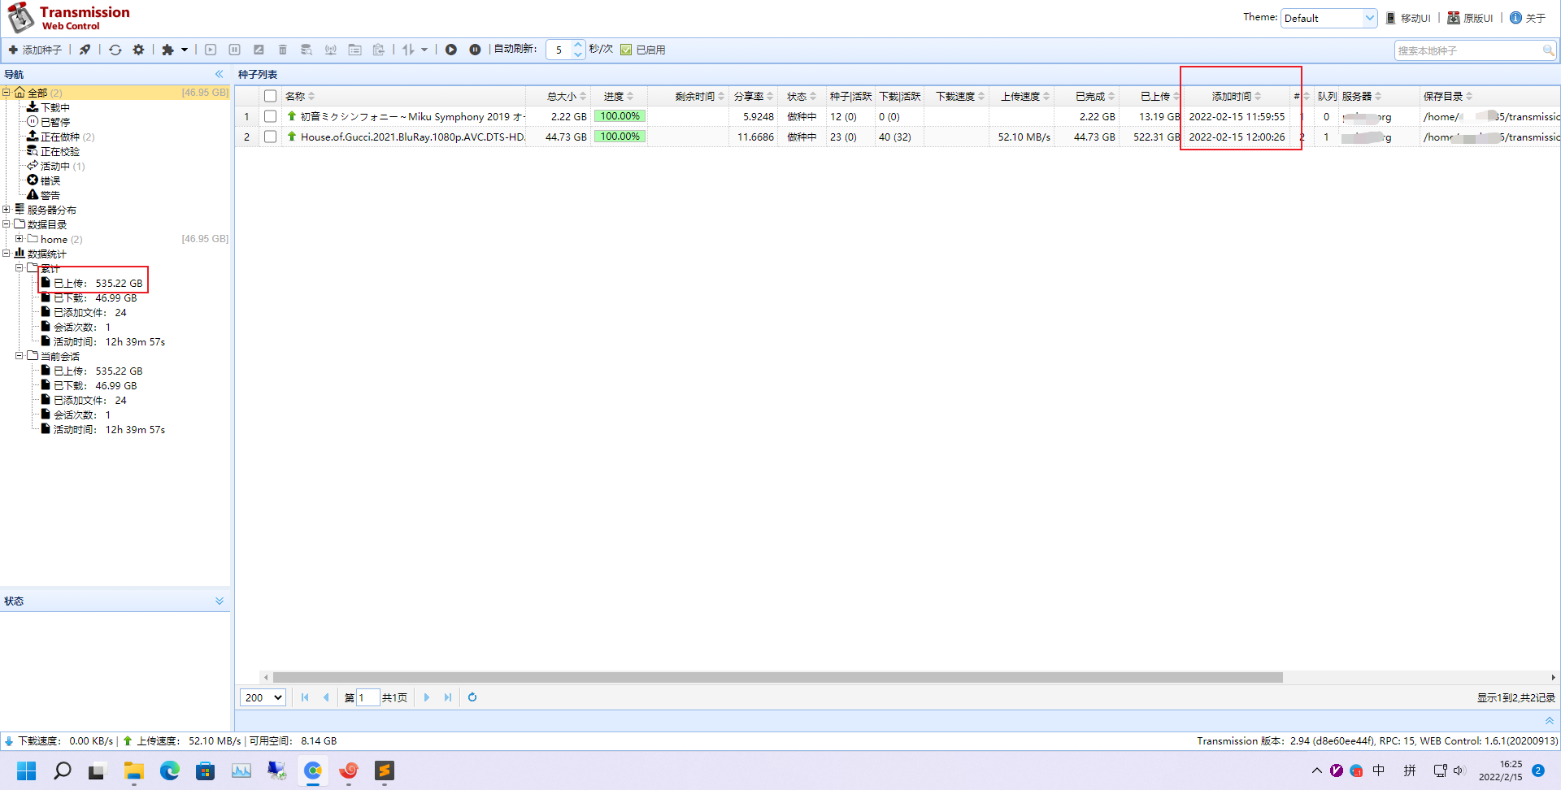Click the re-announce tracker icon
1561x790 pixels.
pos(331,50)
